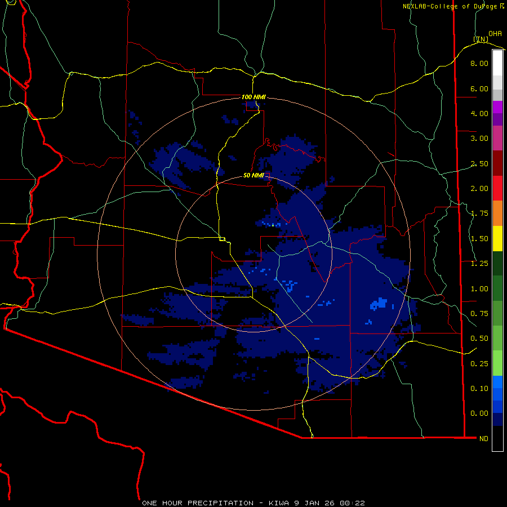This screenshot has height=507, width=507.
Task: Select the '1.00' legend value
Action: click(x=479, y=289)
